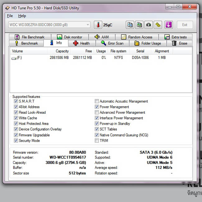202x202 pixels.
Task: Click the Exit button
Action: click(x=185, y=25)
